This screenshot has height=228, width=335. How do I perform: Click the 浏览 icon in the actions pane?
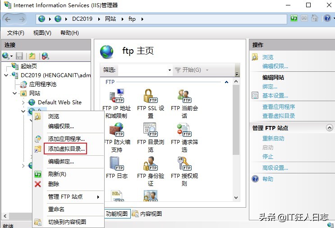click(255, 57)
